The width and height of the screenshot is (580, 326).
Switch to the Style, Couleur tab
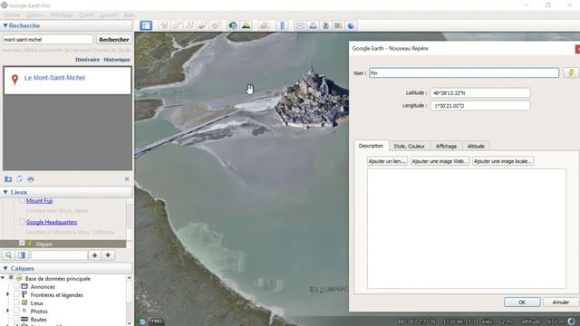tap(409, 147)
